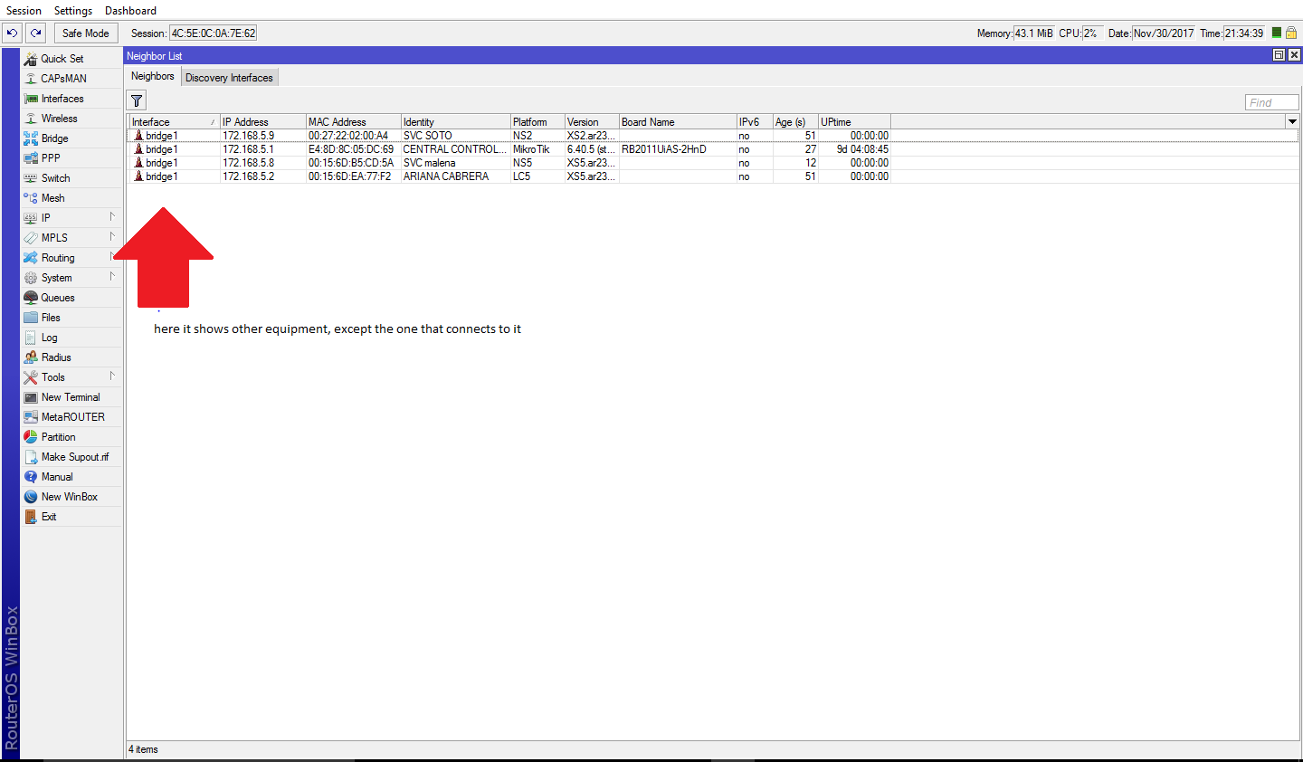Image resolution: width=1303 pixels, height=762 pixels.
Task: Open Quick Set icon in sidebar
Action: coord(31,59)
